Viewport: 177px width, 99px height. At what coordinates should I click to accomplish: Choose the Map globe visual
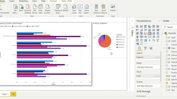pyautogui.click(x=137, y=37)
